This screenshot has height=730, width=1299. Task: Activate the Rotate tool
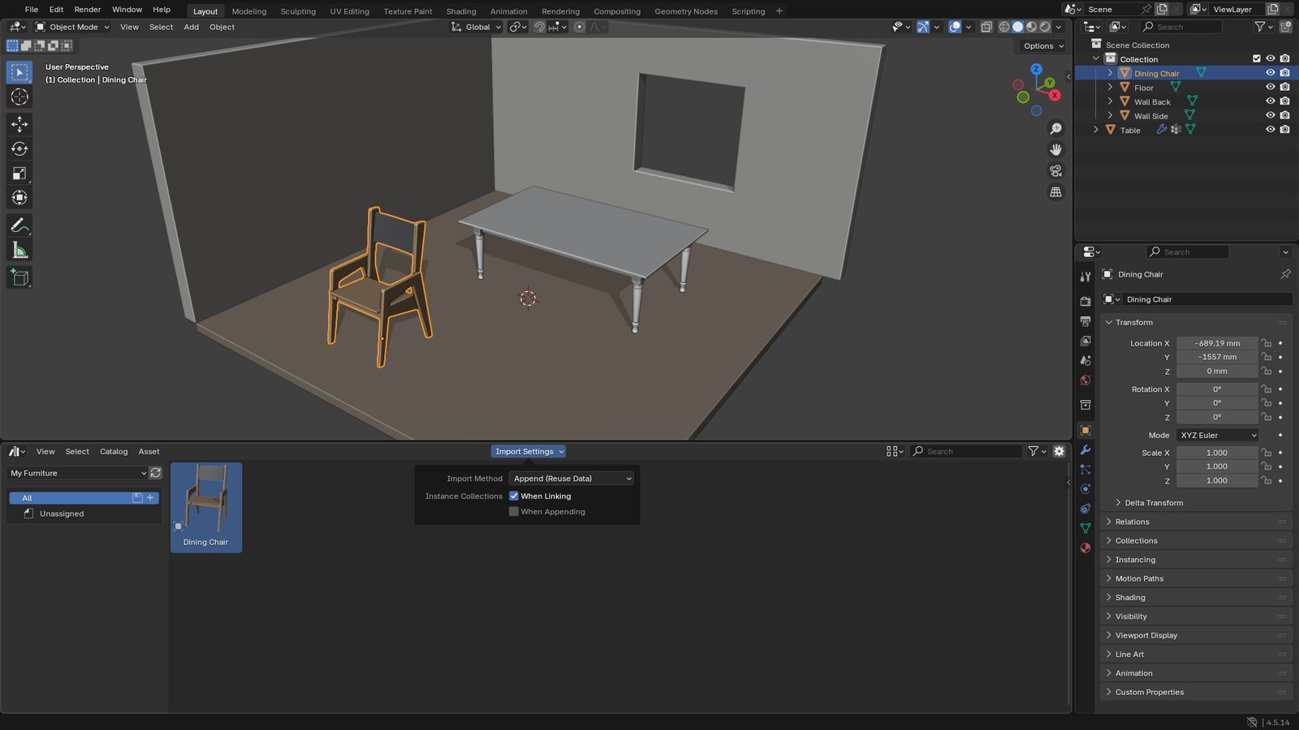tap(19, 148)
